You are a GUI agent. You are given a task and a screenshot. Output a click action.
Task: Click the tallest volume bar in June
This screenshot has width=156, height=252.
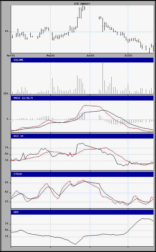point(103,78)
